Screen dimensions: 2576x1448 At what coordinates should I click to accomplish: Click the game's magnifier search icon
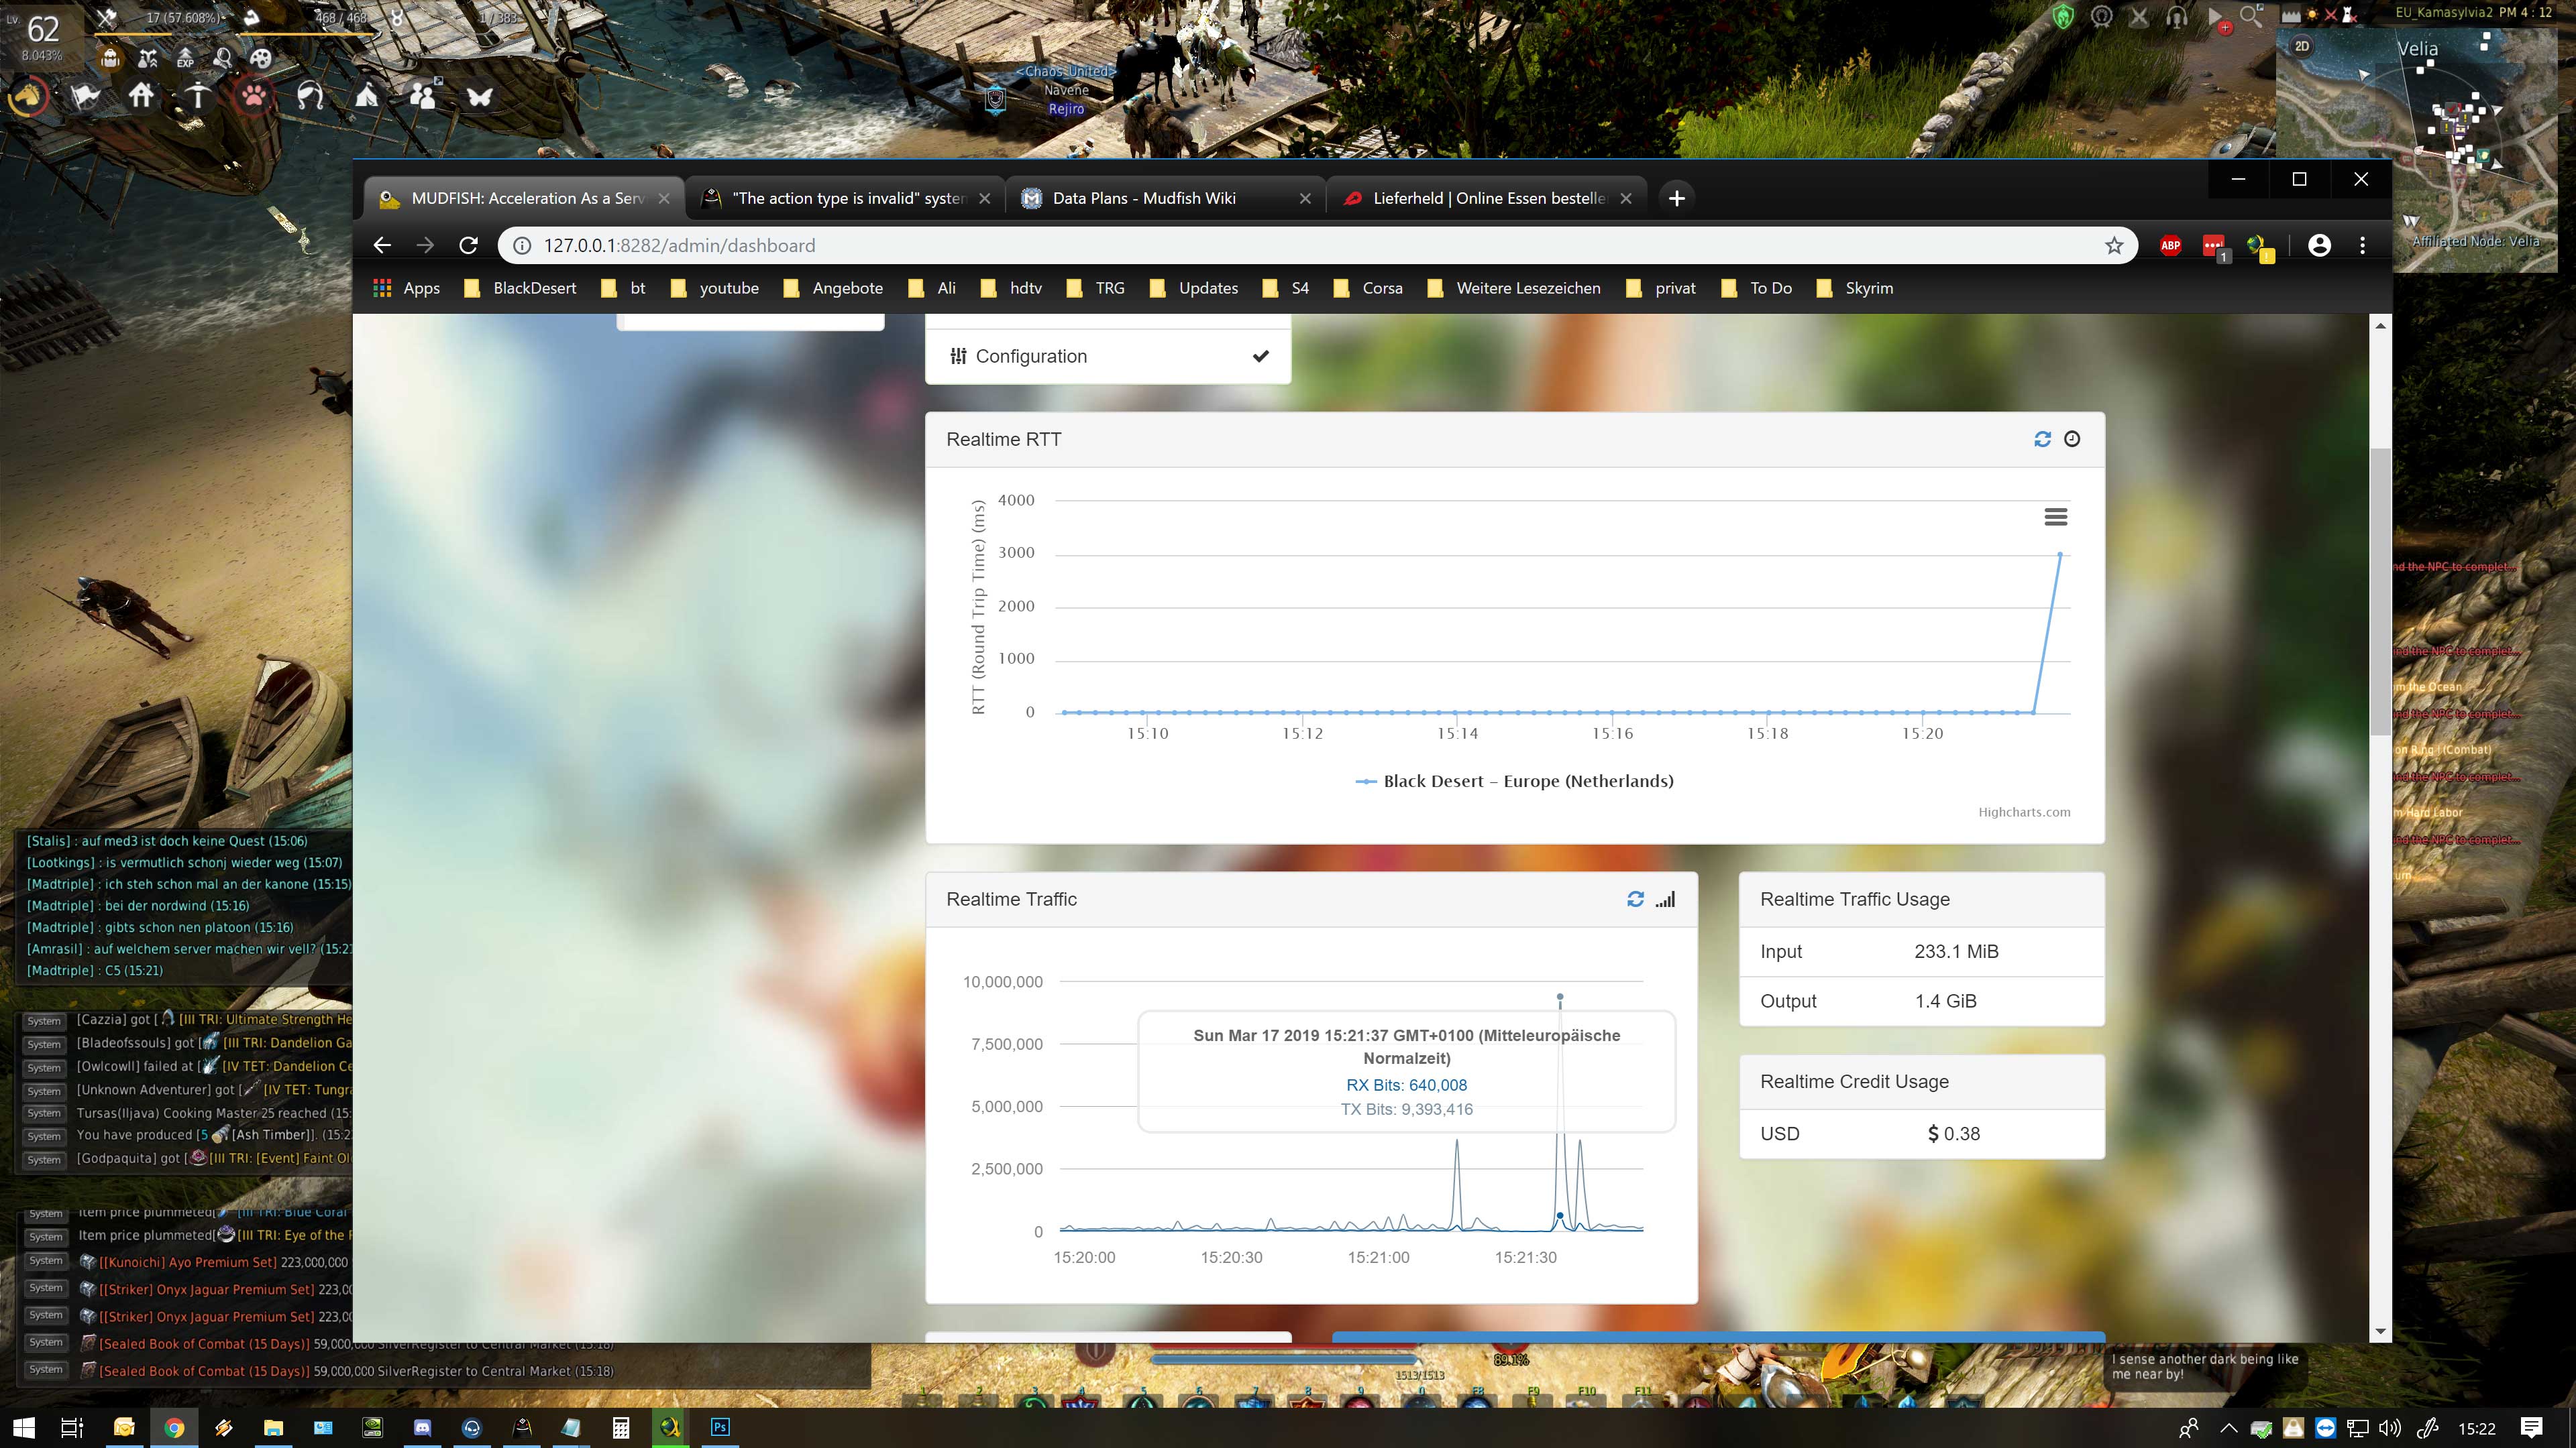point(2251,15)
